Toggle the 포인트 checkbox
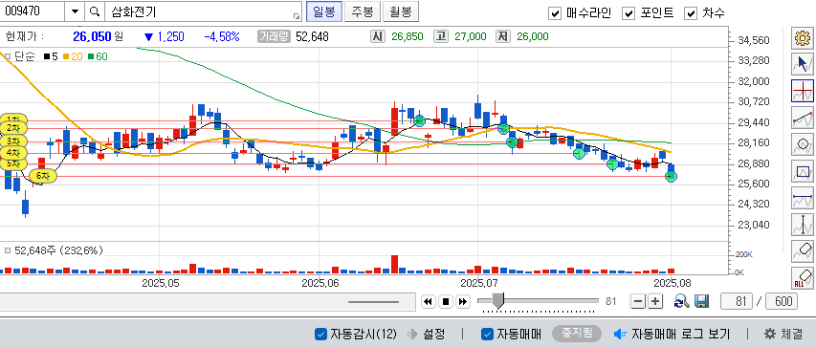 pos(629,13)
